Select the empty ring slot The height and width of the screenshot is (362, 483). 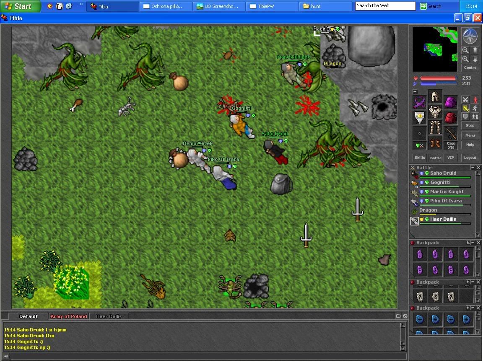(x=420, y=133)
